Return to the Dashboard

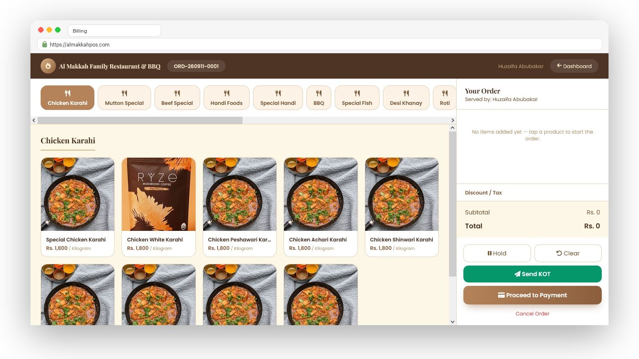574,66
